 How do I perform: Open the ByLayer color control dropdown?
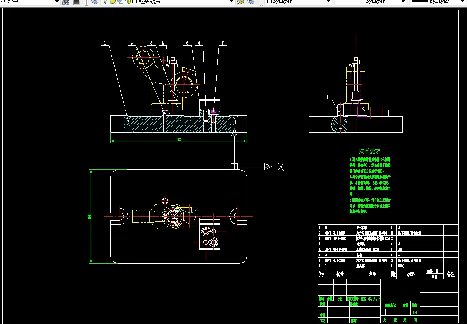[x=328, y=2]
